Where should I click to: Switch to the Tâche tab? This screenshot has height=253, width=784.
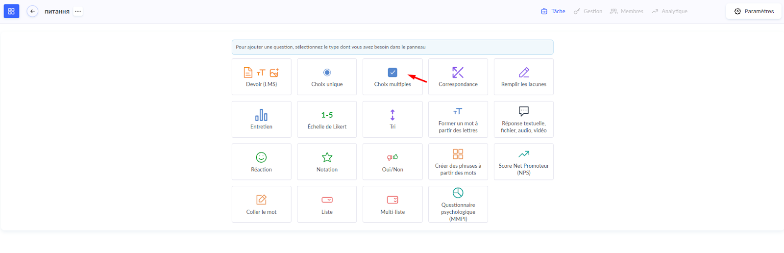[x=553, y=11]
